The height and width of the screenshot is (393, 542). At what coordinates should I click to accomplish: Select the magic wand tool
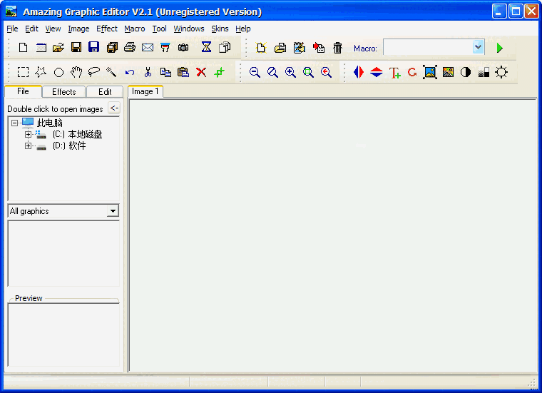[111, 72]
